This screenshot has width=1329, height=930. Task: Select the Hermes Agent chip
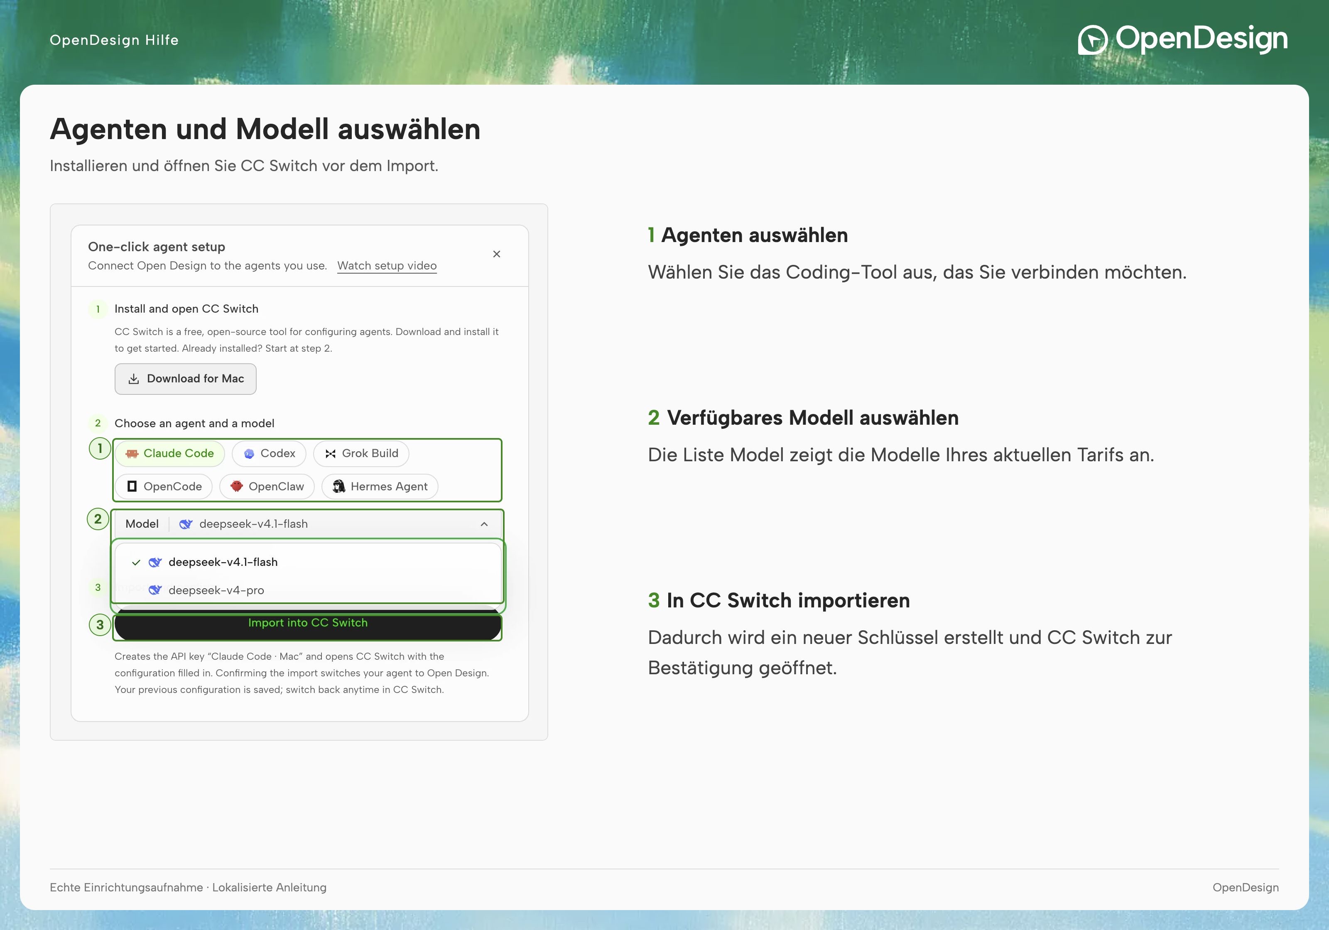[x=380, y=486]
